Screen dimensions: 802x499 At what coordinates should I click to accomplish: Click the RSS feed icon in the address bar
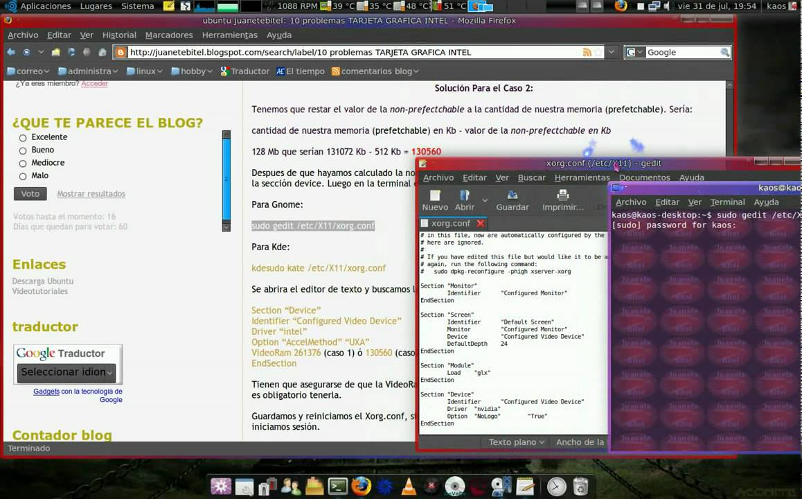(587, 52)
